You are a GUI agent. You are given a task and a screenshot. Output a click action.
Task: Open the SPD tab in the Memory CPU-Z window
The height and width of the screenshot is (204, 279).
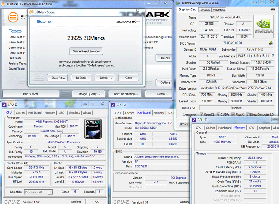(x=251, y=128)
